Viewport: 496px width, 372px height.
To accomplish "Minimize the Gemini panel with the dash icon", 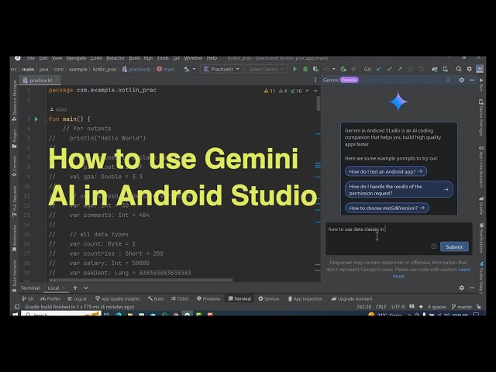I will click(x=472, y=80).
